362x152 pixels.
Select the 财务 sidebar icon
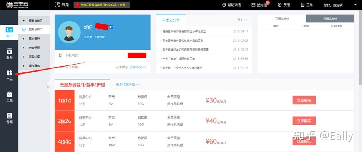[x=9, y=51]
